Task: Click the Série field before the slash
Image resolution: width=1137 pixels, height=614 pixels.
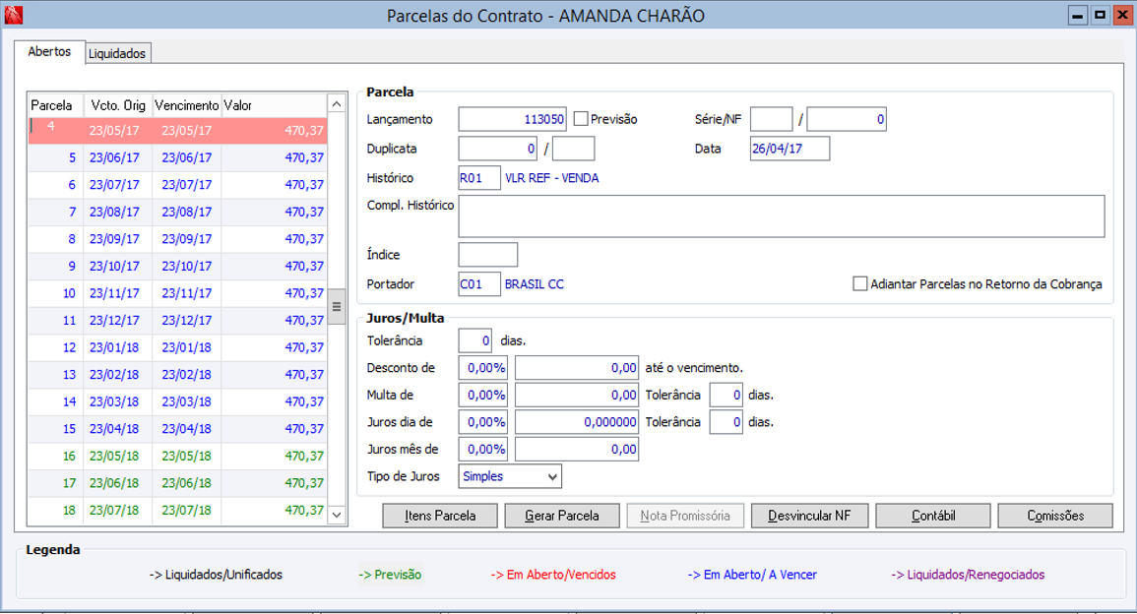Action: click(772, 119)
